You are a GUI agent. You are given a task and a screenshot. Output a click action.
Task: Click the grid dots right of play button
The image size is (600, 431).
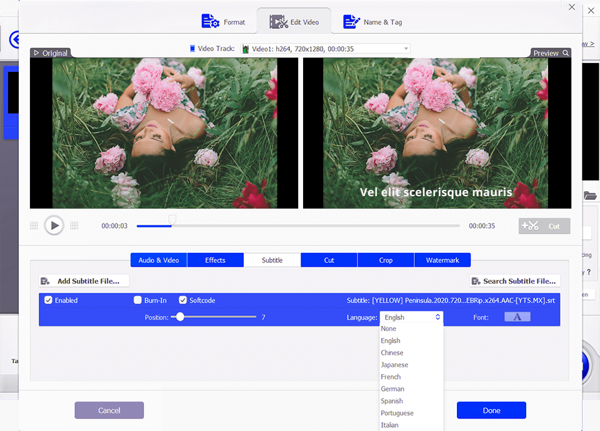tap(74, 225)
